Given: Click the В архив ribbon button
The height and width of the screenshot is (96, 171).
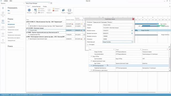Looking at the screenshot, I should [x=56, y=11].
